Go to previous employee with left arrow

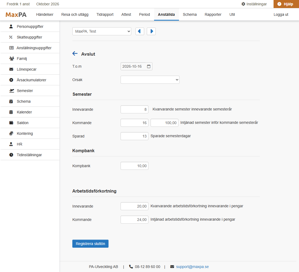(x=140, y=31)
